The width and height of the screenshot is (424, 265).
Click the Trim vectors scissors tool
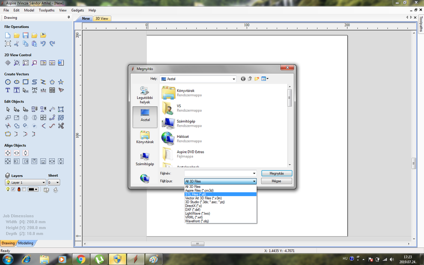(x=61, y=126)
